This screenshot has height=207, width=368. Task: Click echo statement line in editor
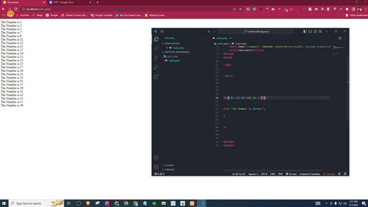point(244,109)
